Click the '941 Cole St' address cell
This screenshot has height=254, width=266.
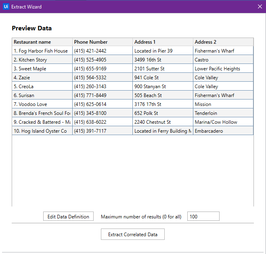click(163, 78)
